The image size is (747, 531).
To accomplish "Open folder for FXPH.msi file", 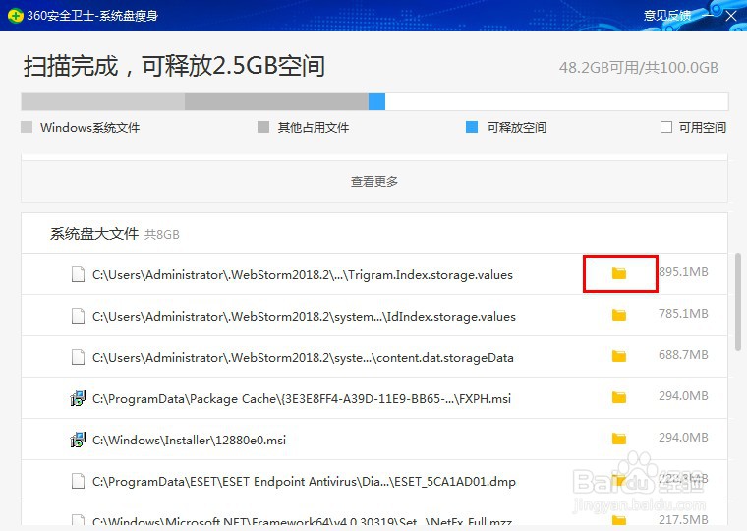I will tap(619, 397).
